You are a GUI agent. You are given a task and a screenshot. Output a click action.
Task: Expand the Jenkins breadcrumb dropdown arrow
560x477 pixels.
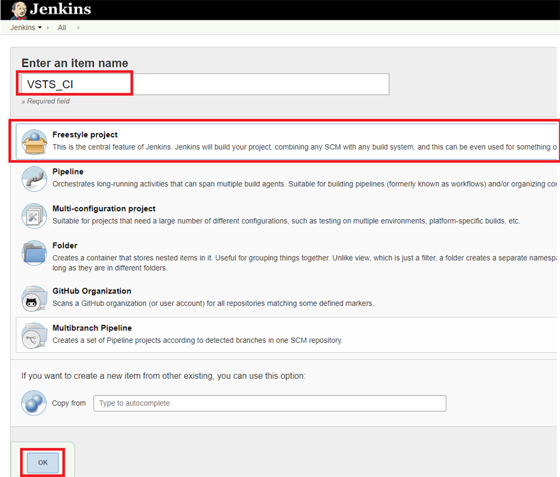tap(40, 27)
